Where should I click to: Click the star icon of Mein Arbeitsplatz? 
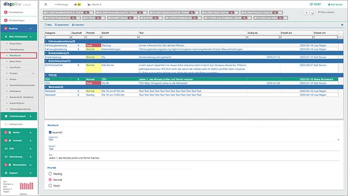[x=6, y=37]
